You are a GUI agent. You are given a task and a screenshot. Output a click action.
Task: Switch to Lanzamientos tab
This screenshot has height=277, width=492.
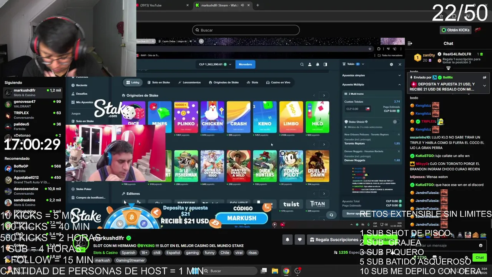click(189, 82)
